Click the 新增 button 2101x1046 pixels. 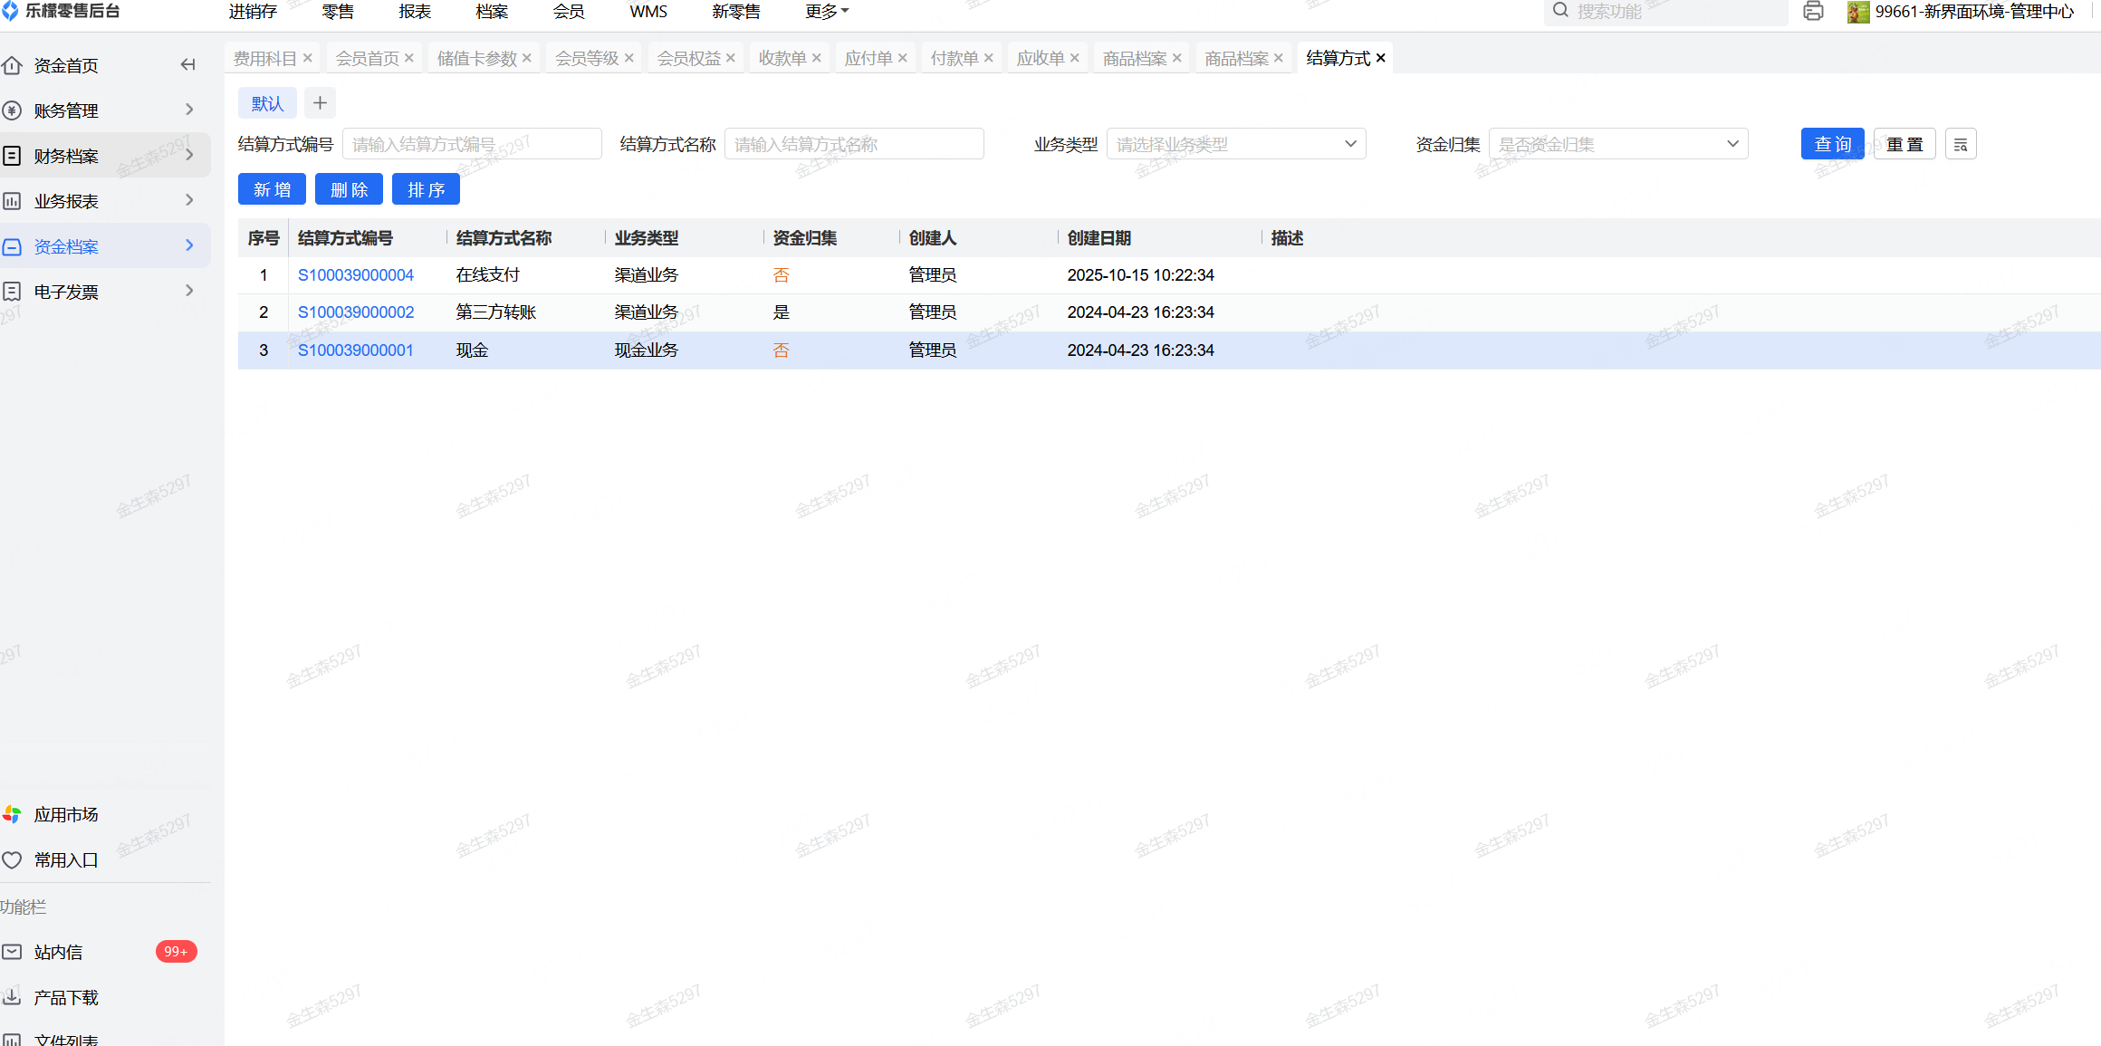[x=272, y=189]
